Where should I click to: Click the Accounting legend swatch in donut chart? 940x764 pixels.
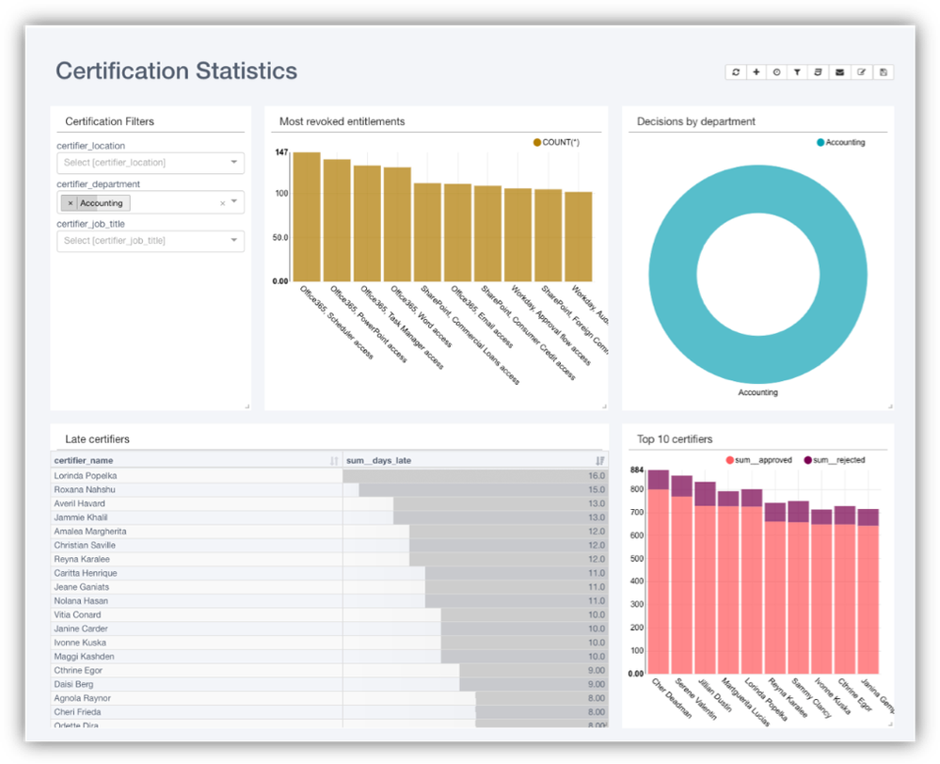pyautogui.click(x=821, y=143)
